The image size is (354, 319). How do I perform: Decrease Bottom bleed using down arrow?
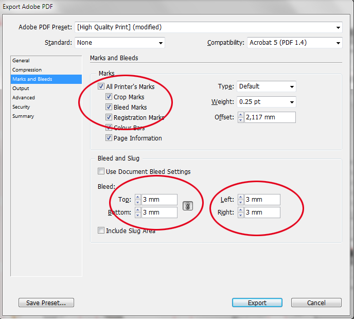tap(138, 215)
